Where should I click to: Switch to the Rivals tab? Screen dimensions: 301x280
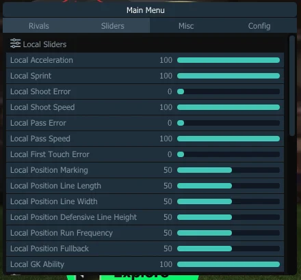point(39,26)
